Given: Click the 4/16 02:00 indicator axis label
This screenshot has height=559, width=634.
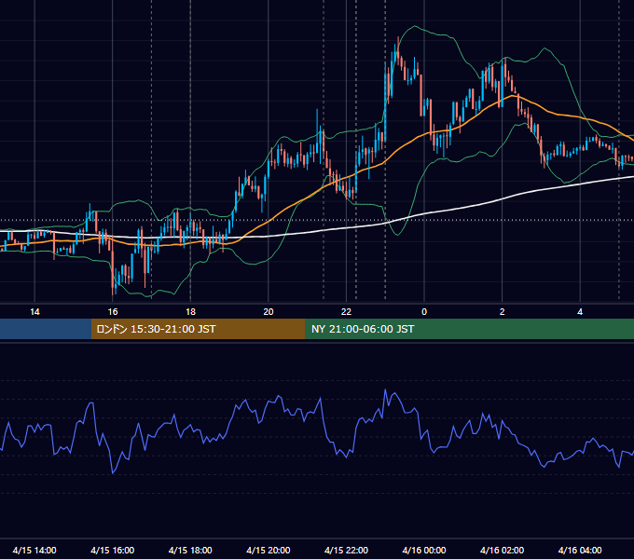Looking at the screenshot, I should (502, 550).
